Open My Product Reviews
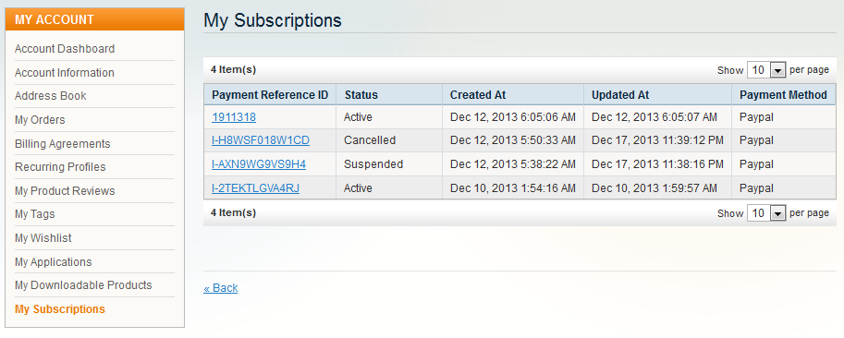The width and height of the screenshot is (844, 338). (65, 191)
